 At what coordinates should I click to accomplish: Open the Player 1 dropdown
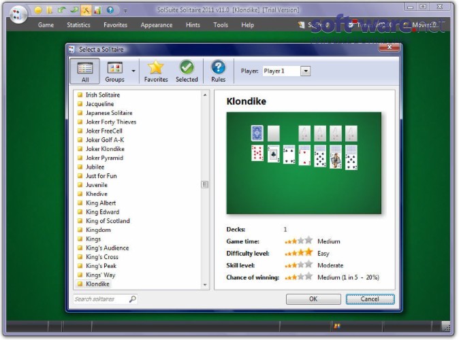[x=305, y=71]
